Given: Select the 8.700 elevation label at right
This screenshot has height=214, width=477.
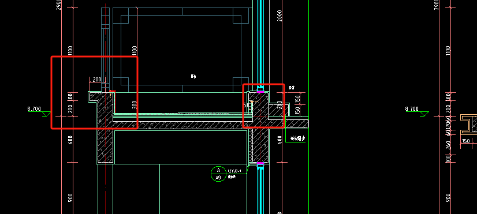Looking at the screenshot, I should pyautogui.click(x=412, y=108).
